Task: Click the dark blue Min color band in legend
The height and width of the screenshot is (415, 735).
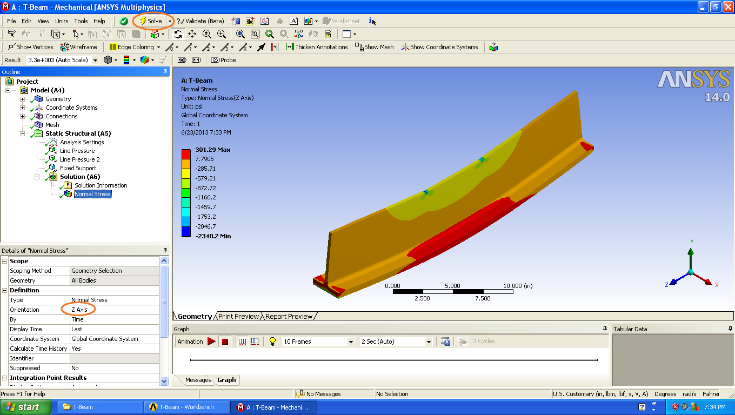Action: click(185, 232)
